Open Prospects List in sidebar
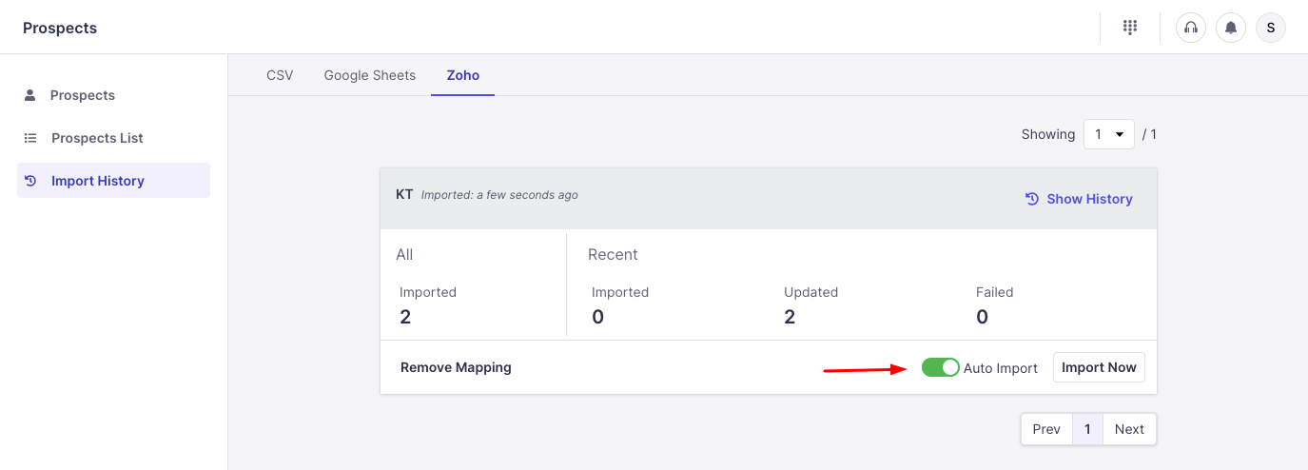Screen dimensions: 1308x470 pos(97,138)
